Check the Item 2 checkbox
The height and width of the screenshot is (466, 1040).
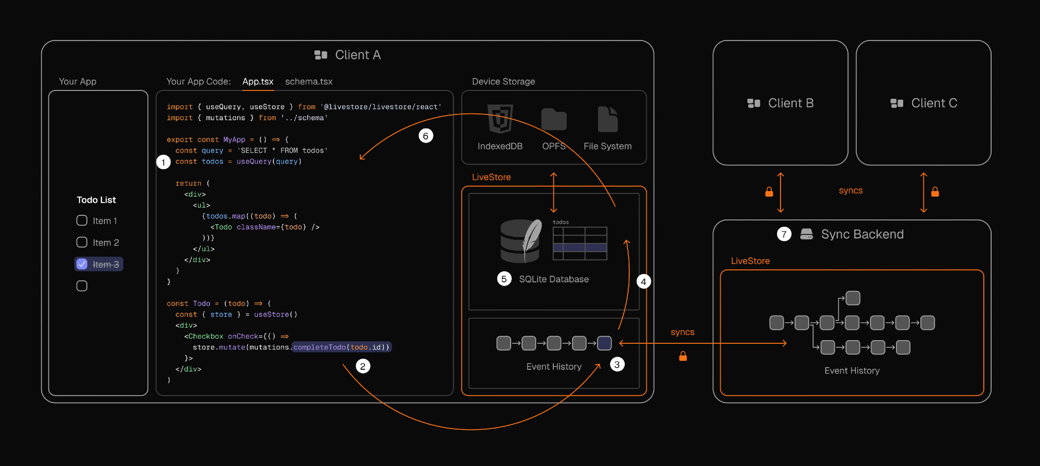coord(82,242)
